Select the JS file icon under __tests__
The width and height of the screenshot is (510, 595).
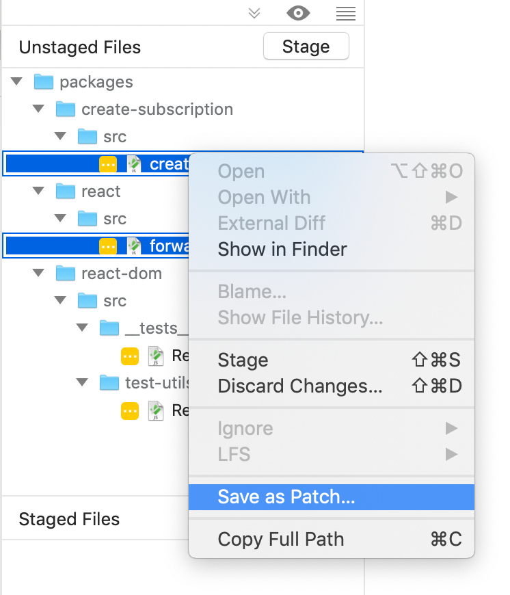[x=156, y=356]
